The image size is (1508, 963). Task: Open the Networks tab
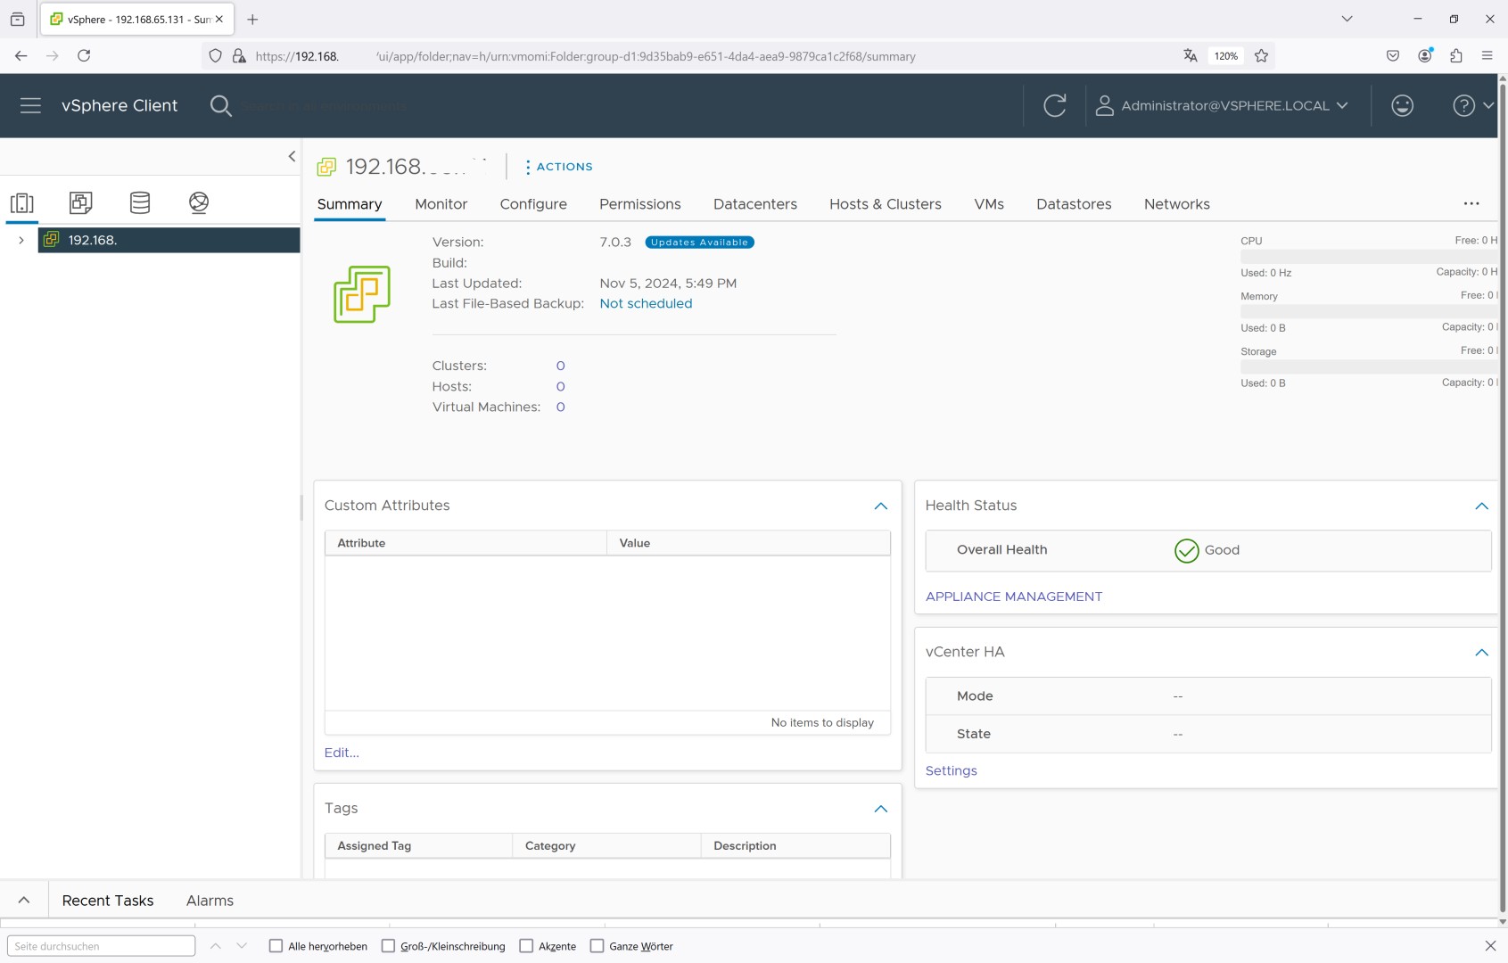click(1176, 204)
